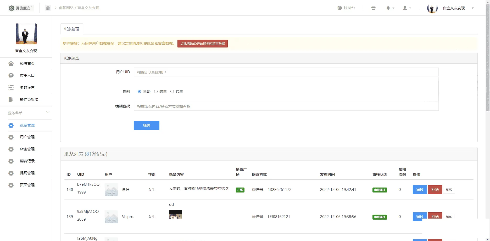Viewport: 490px width, 241px height.
Task: Click the store icon in top bar
Action: click(x=373, y=8)
